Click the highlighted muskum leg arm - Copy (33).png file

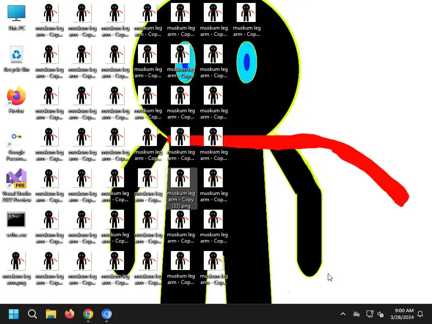(181, 189)
